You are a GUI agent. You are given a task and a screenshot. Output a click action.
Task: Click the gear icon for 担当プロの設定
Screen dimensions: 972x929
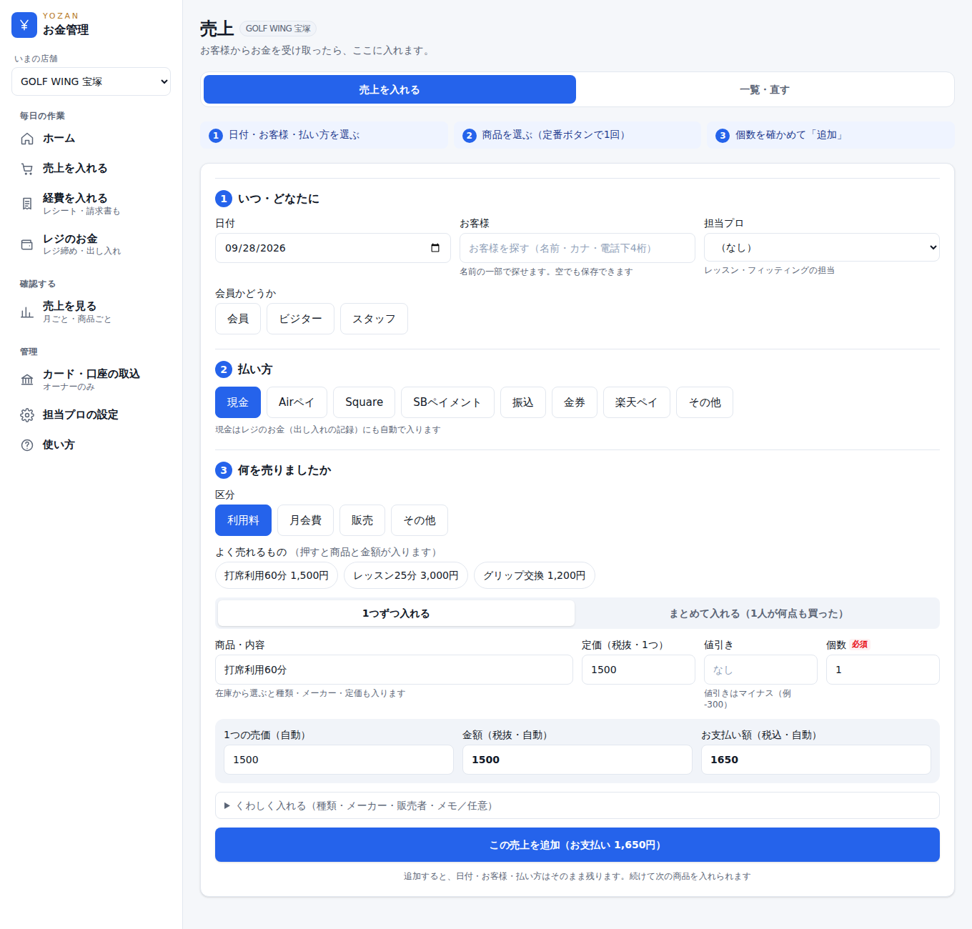(27, 415)
